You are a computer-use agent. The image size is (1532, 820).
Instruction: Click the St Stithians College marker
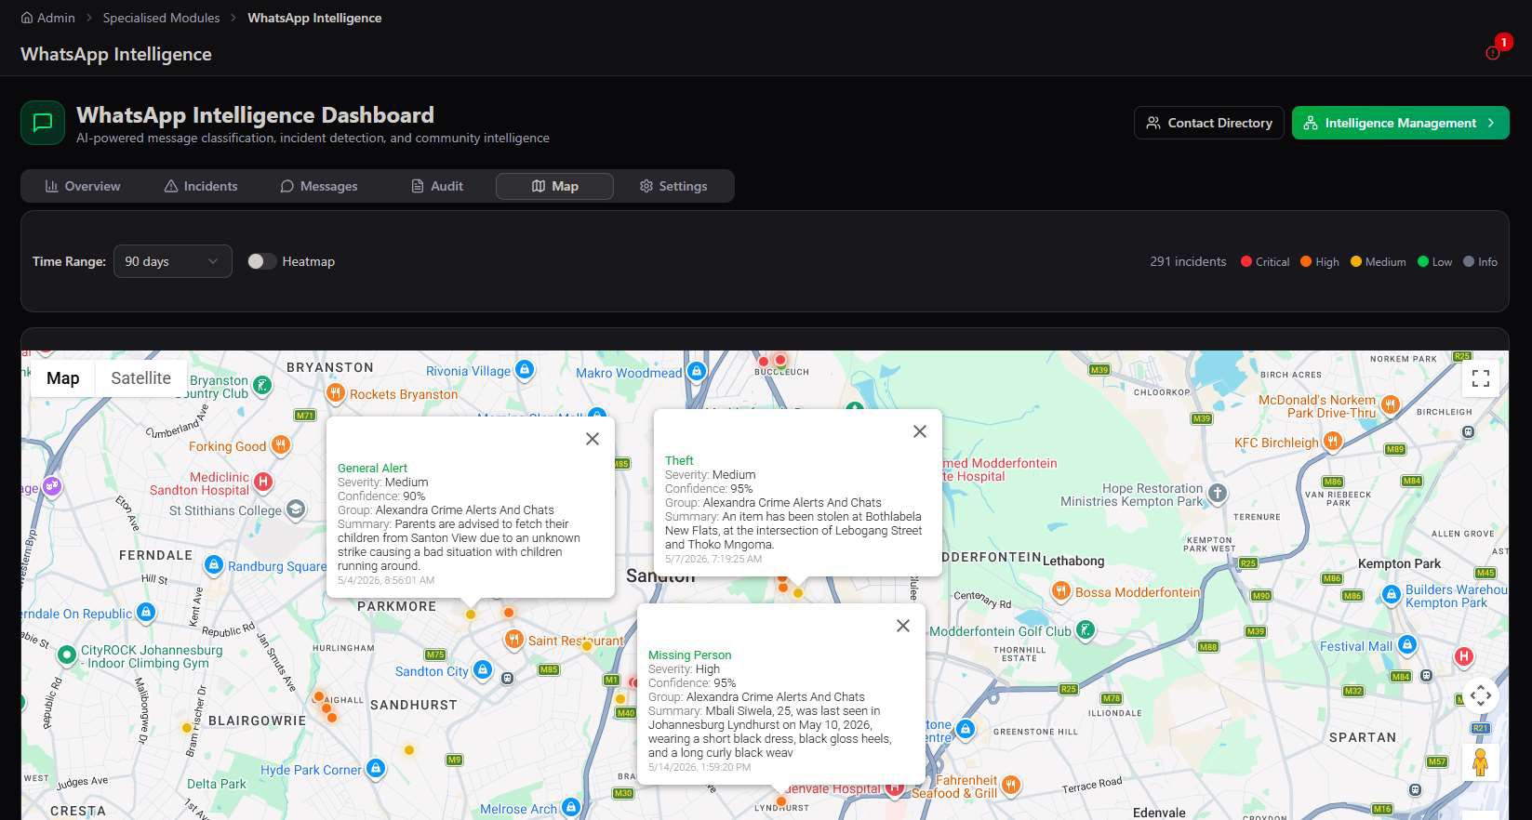point(296,509)
